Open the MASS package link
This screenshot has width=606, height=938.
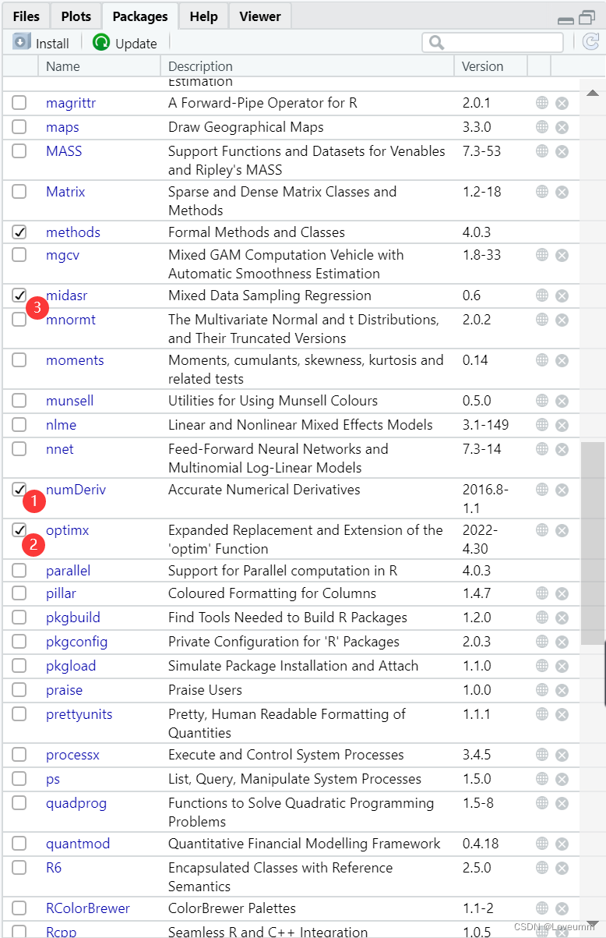[x=64, y=151]
